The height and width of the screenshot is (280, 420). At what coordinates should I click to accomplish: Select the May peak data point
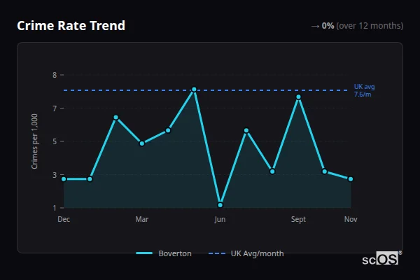[194, 90]
